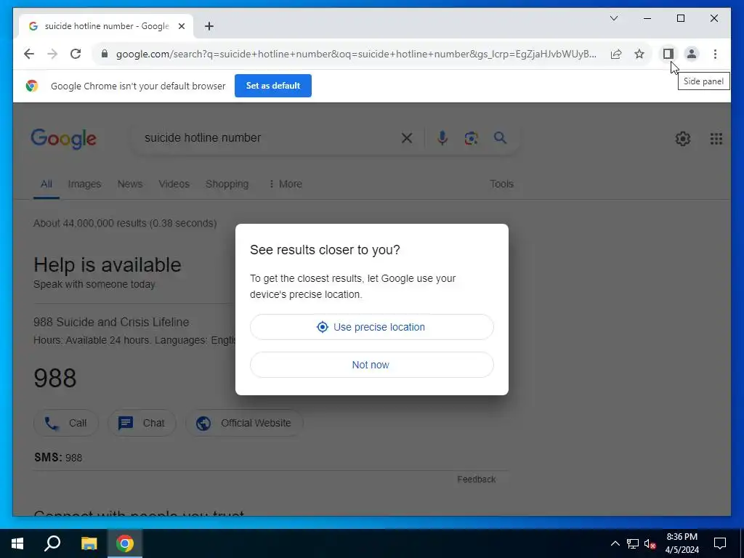Open search Tools options
This screenshot has height=558, width=744.
tap(501, 184)
